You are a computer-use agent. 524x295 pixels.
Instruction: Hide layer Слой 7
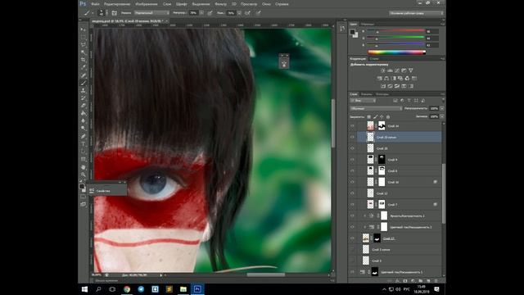[x=352, y=204]
